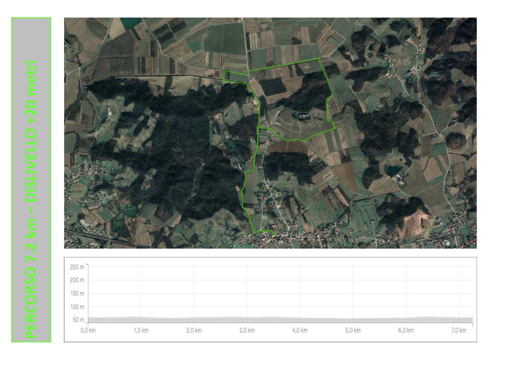Select the 150 m elevation axis label
Image resolution: width=521 pixels, height=368 pixels.
tap(77, 293)
